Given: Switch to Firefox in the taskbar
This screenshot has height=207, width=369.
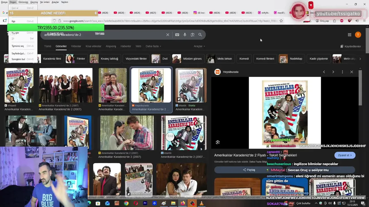Looking at the screenshot, I should tap(183, 203).
